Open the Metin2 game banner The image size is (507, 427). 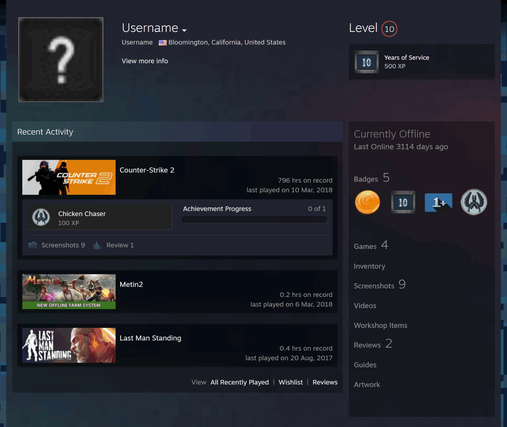(x=69, y=292)
